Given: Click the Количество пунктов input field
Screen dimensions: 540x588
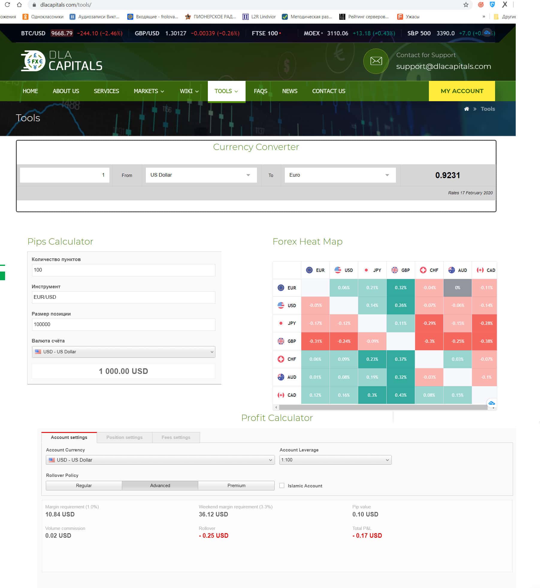Looking at the screenshot, I should point(123,270).
